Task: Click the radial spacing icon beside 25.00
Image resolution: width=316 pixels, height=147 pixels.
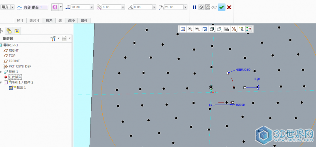Action: [161, 7]
